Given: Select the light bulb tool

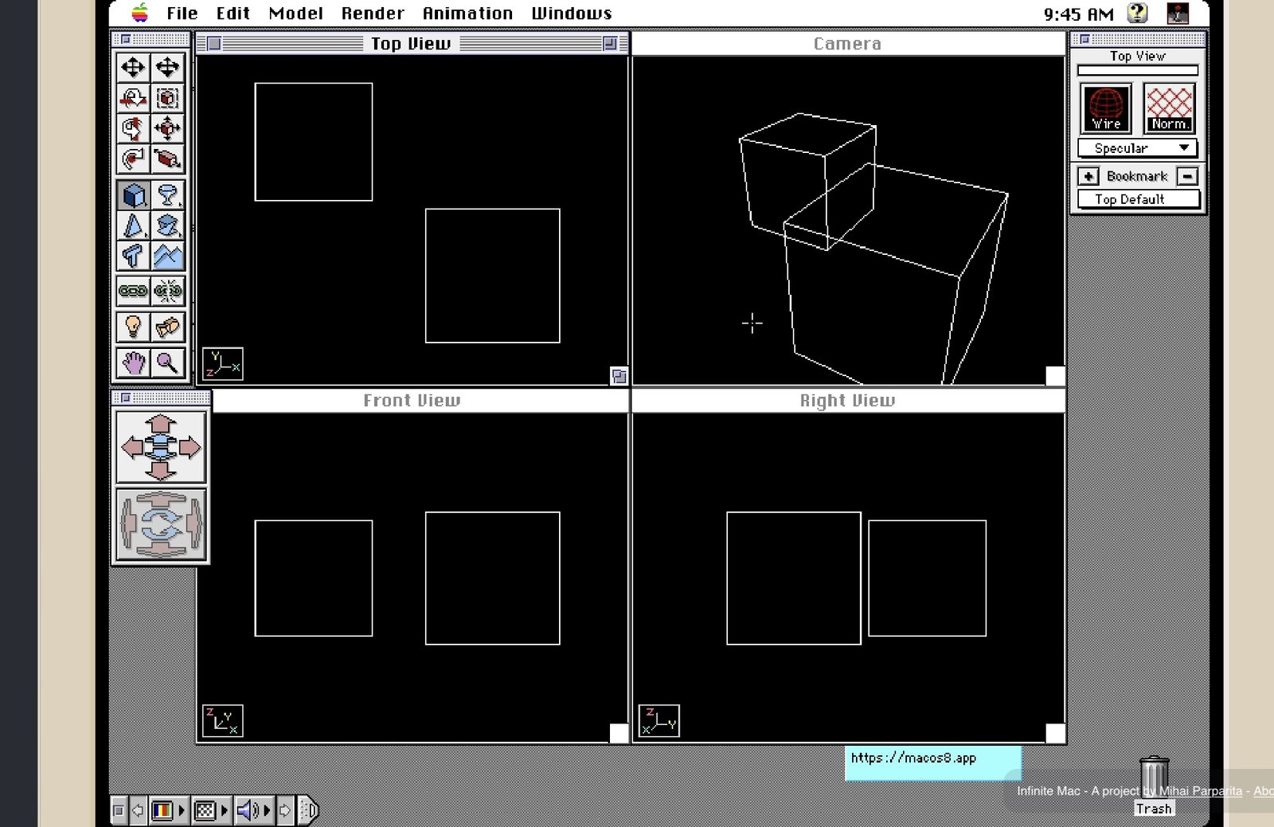Looking at the screenshot, I should 133,327.
